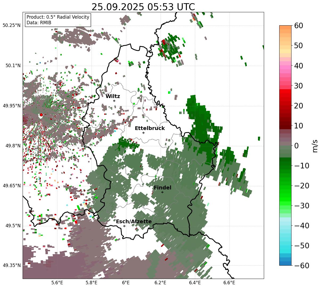Click the 49.65°N latitude label
Screen dimensions: 321x288
coord(11,186)
